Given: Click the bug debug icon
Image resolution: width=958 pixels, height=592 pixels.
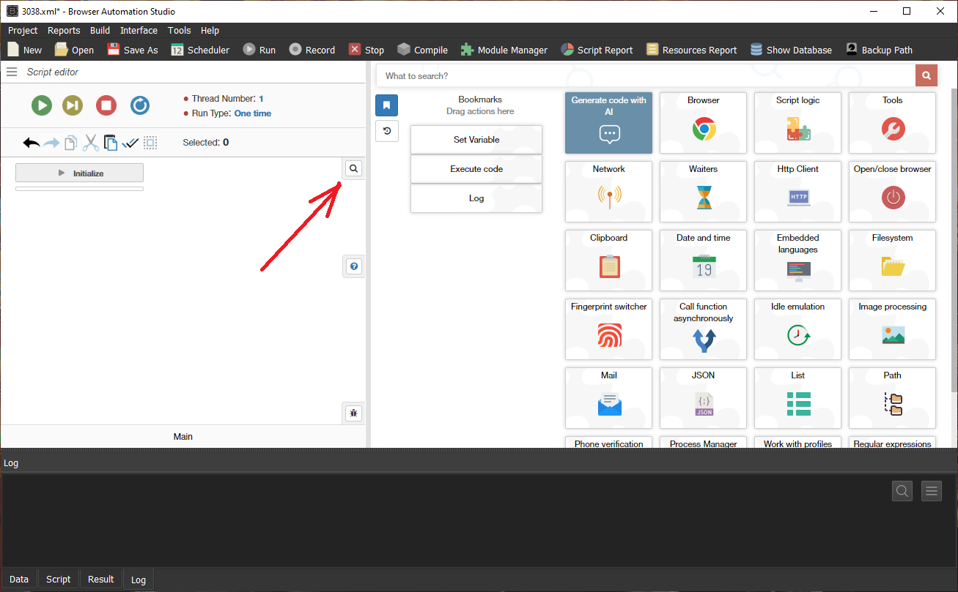Looking at the screenshot, I should (x=353, y=413).
